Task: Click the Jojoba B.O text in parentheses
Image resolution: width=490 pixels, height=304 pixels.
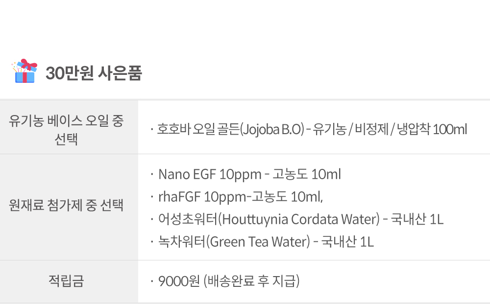Action: coord(272,130)
